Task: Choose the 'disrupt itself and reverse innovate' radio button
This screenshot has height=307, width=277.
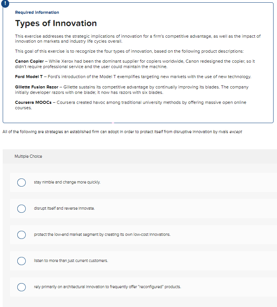Action: click(x=22, y=209)
